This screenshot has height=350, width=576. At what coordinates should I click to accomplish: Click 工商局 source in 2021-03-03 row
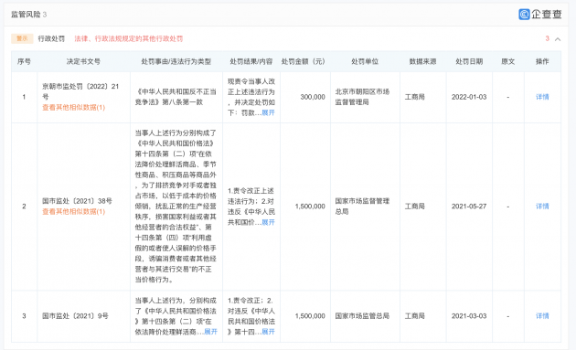tap(415, 316)
